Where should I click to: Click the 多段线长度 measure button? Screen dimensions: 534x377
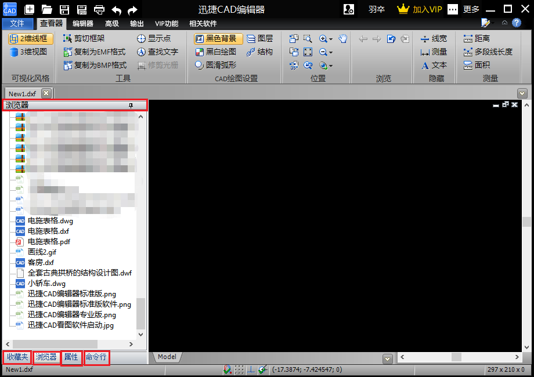click(x=488, y=52)
